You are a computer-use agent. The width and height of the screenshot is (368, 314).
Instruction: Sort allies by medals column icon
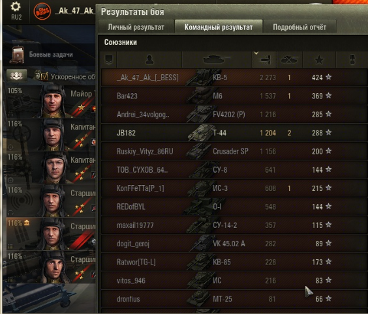tap(352, 60)
